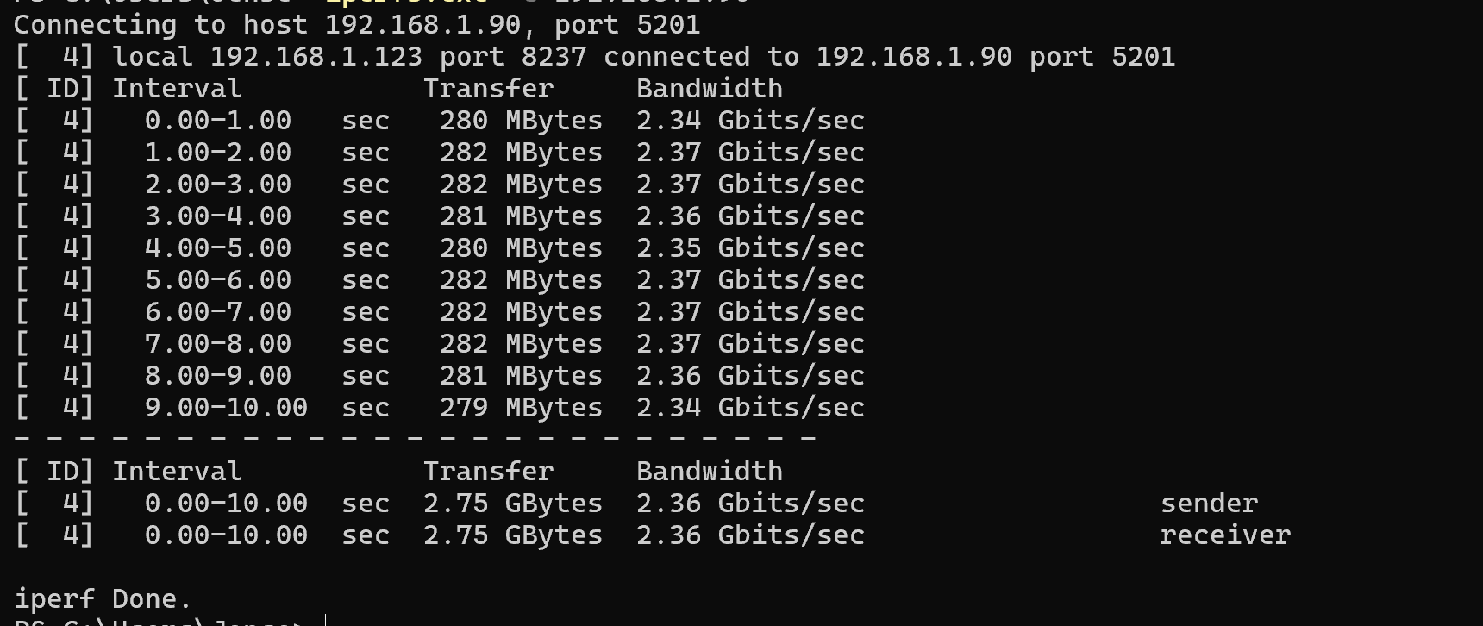The image size is (1483, 626).
Task: Click the 279 MBytes transfer value
Action: 521,408
